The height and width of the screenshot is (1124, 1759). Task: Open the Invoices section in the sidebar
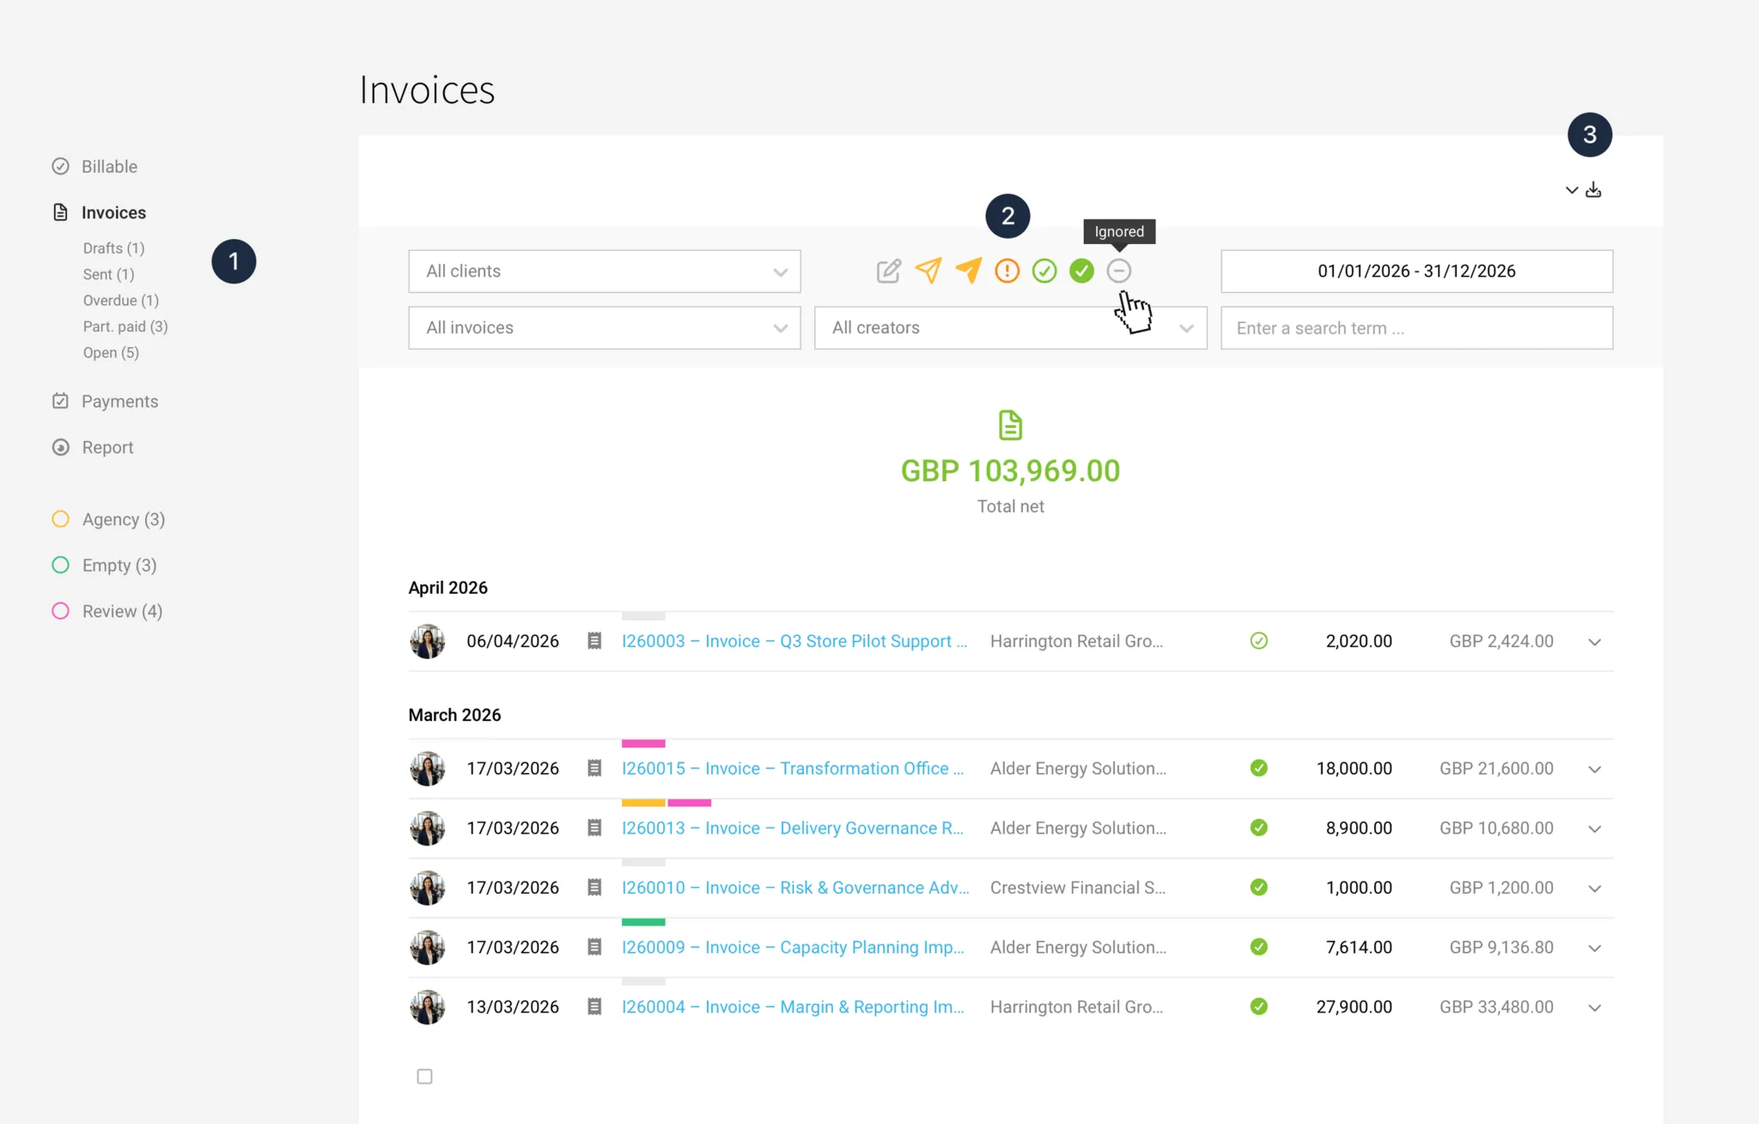pyautogui.click(x=113, y=212)
